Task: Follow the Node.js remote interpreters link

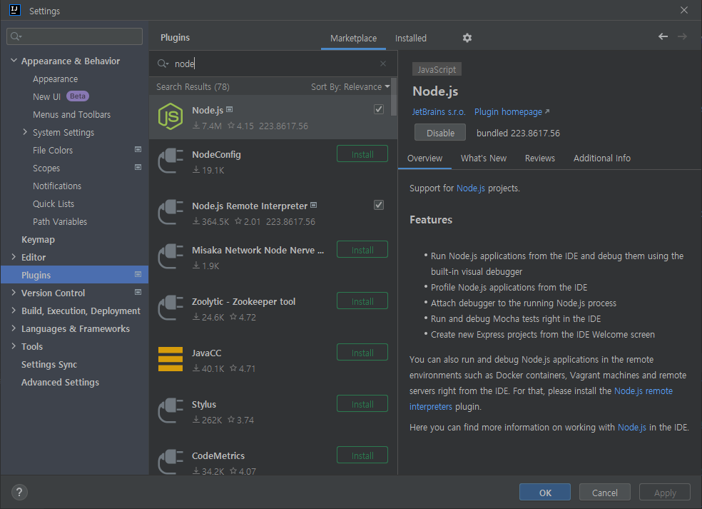Action: click(x=643, y=390)
